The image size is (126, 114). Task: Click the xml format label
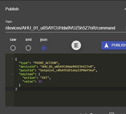click(28, 40)
